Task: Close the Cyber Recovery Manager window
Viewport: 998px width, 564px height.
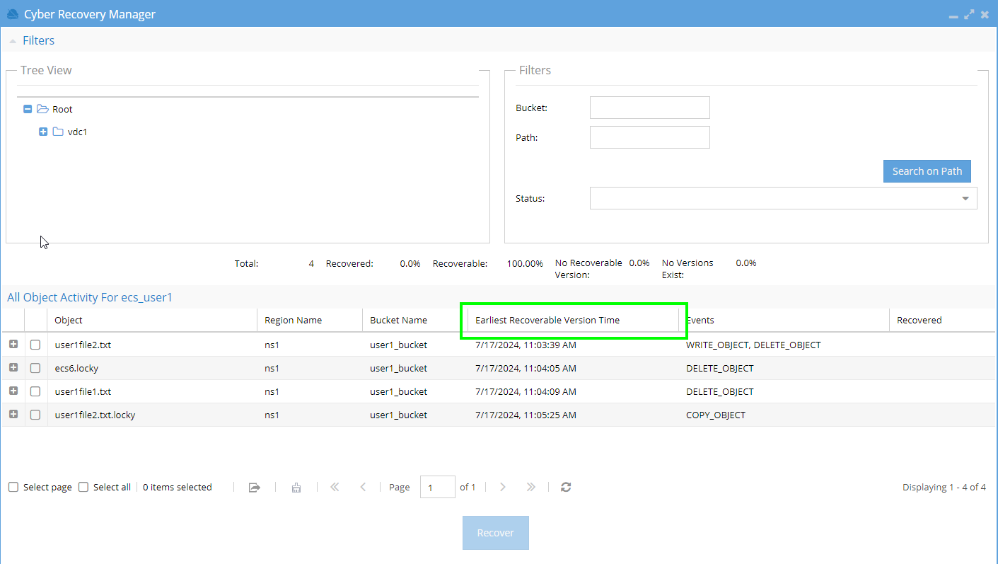Action: (985, 14)
